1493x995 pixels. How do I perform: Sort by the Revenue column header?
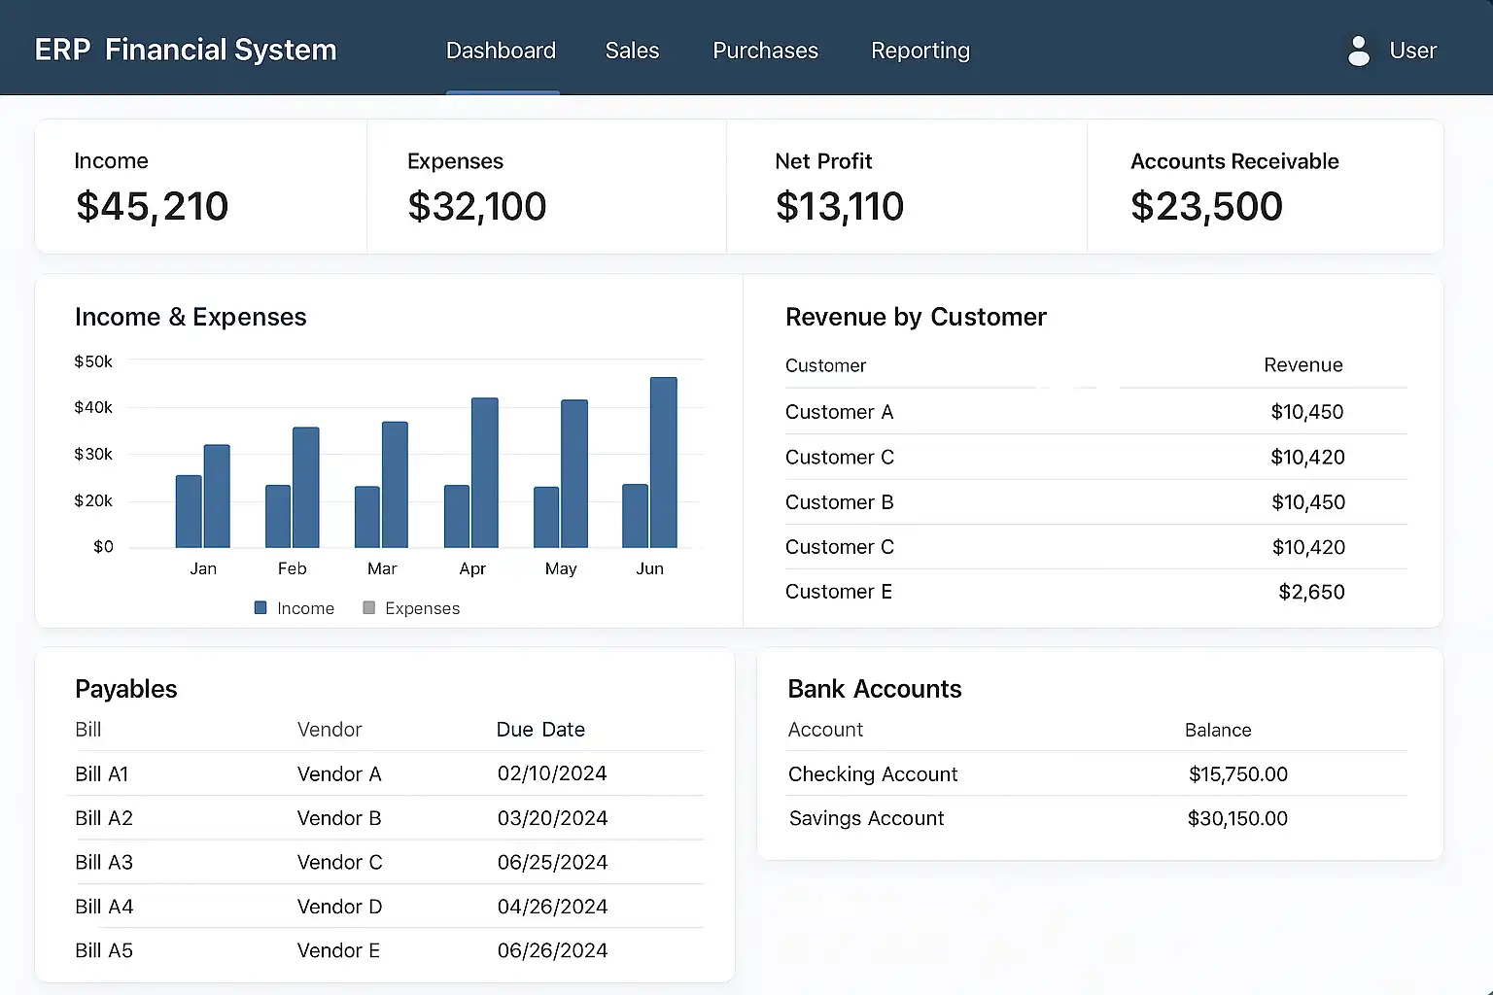pyautogui.click(x=1302, y=365)
